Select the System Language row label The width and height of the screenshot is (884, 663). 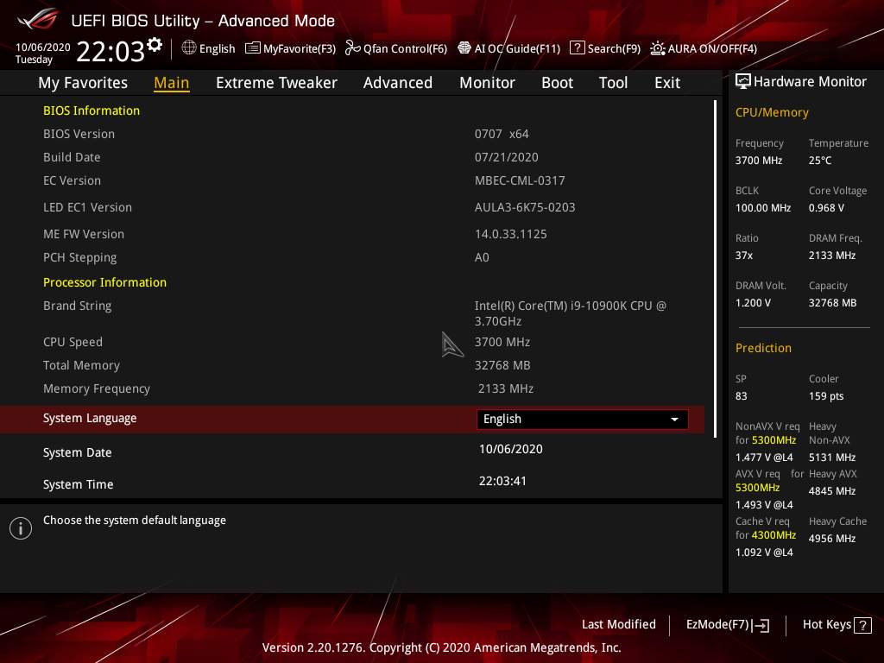[90, 419]
